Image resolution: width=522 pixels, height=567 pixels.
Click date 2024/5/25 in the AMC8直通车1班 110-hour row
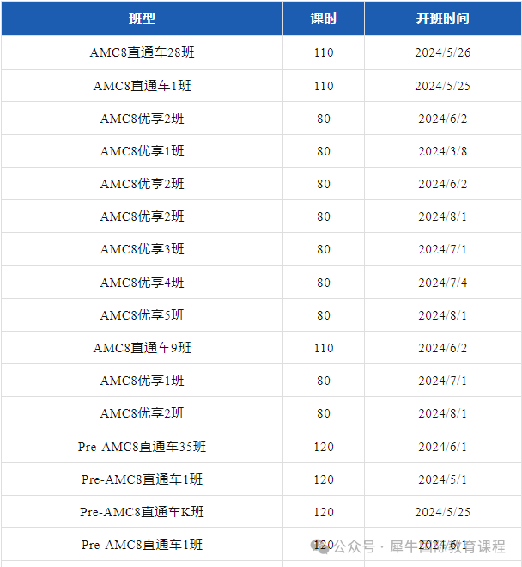pos(443,86)
